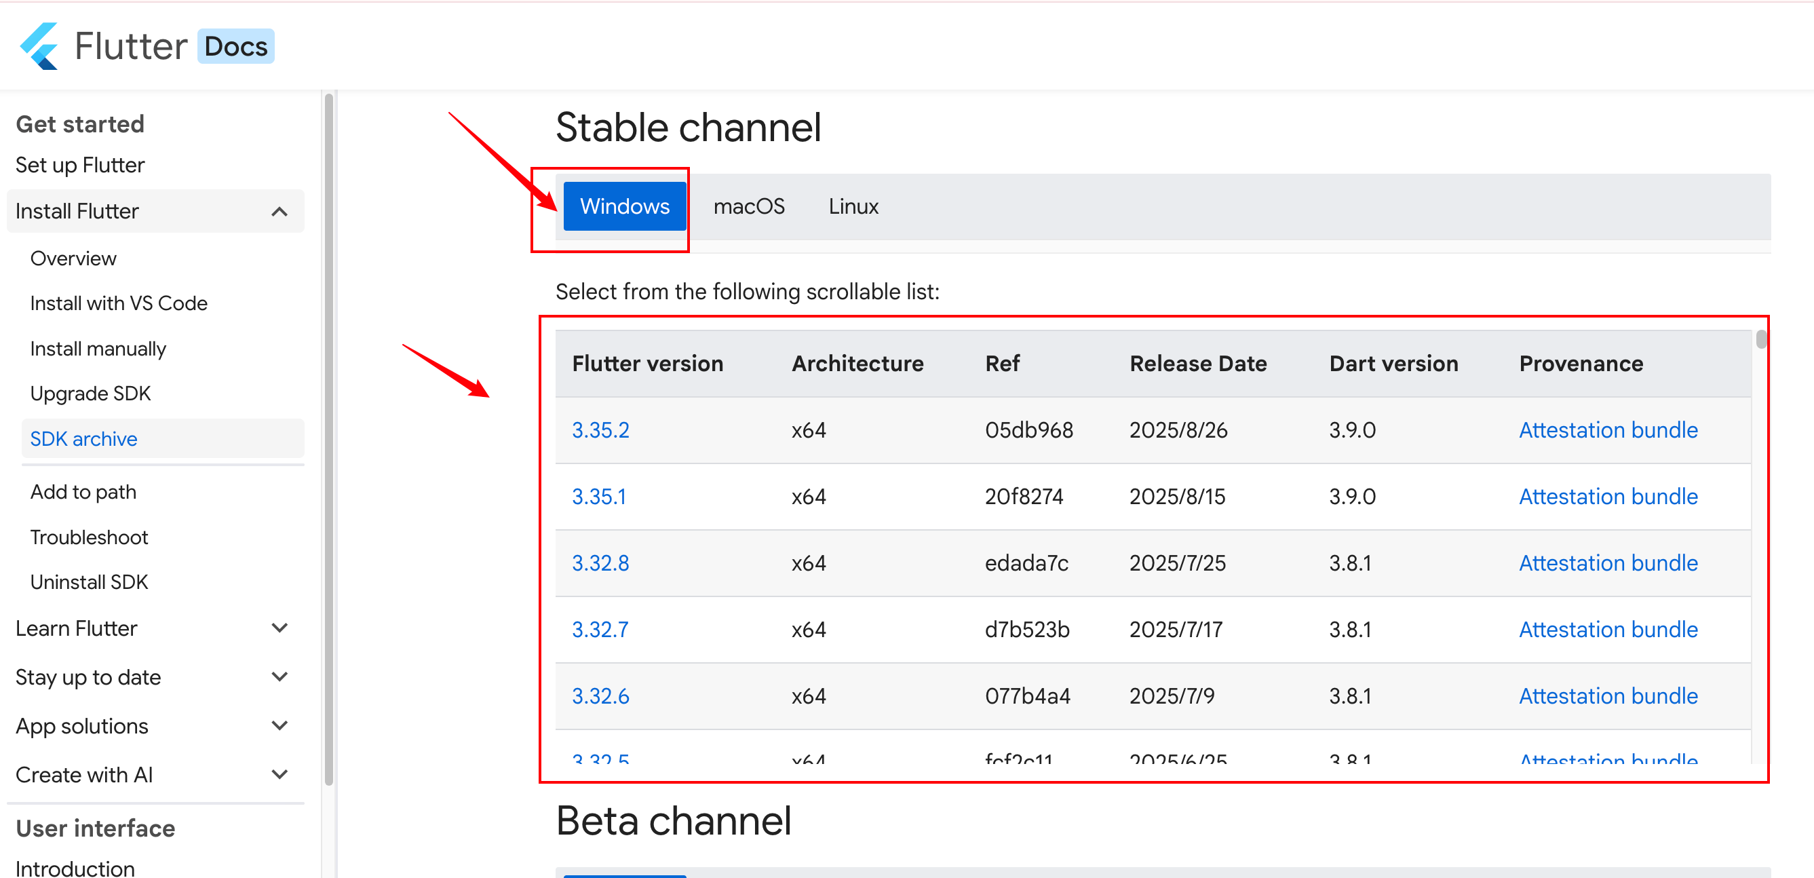
Task: Click the Flutter version column header
Action: click(647, 363)
